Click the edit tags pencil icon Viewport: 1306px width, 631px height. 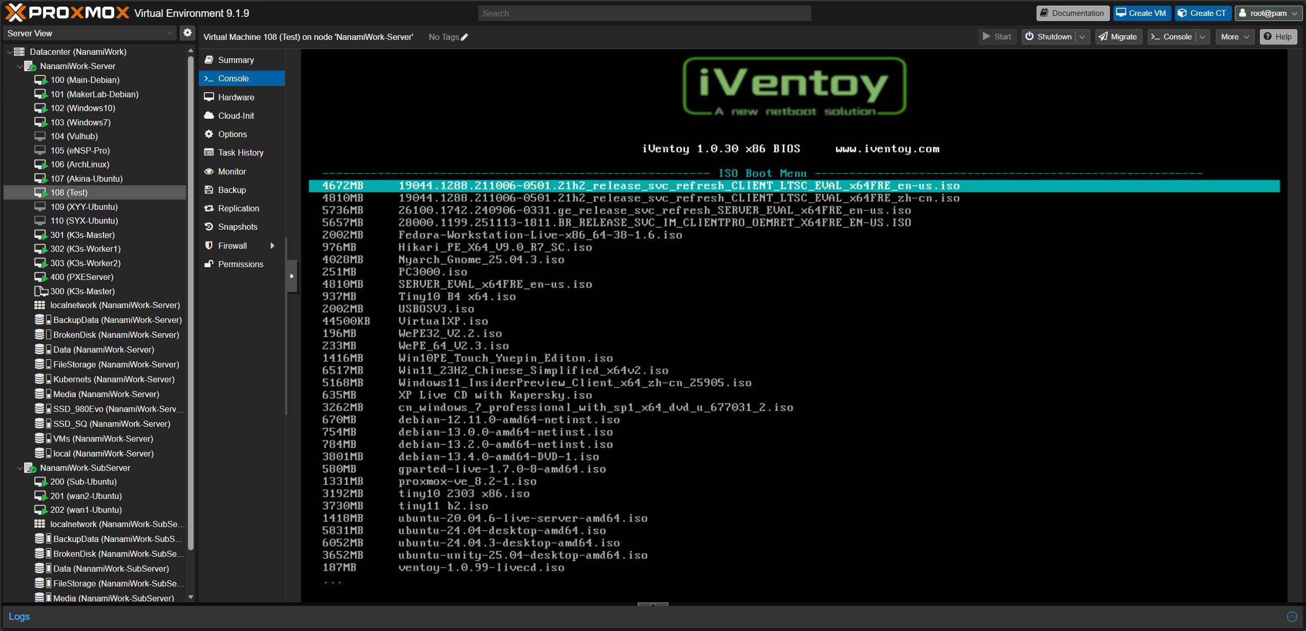465,37
